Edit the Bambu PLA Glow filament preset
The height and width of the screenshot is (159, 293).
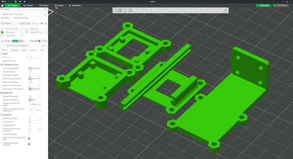(x=46, y=32)
